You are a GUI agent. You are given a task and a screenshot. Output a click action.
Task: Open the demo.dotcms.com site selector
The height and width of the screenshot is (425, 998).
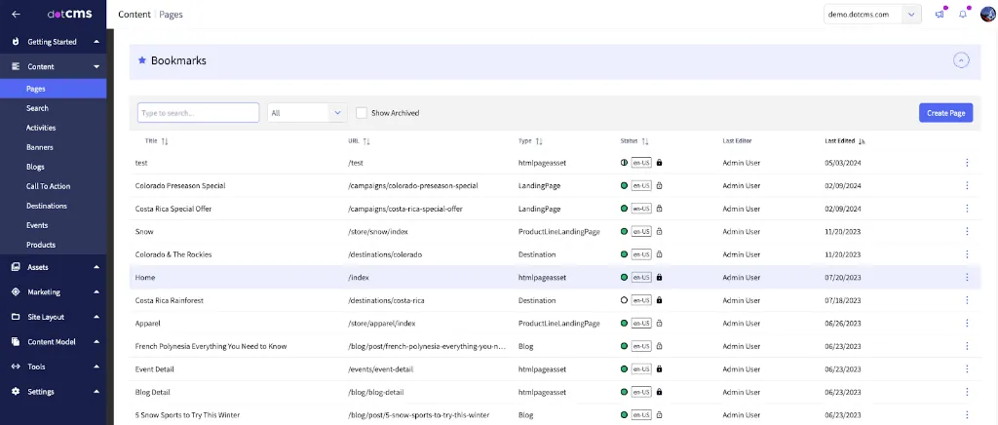pos(872,15)
